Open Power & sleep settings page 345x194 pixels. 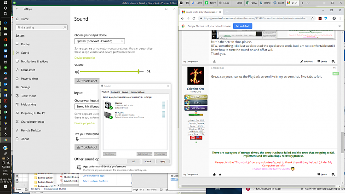click(16, 79)
